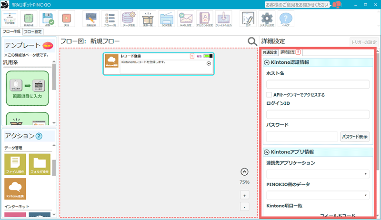This screenshot has width=381, height=220.
Task: Open システム設定 gear icon
Action: coord(267,19)
